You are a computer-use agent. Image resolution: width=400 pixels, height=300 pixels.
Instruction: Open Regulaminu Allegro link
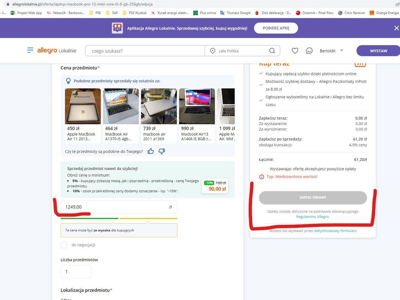(313, 217)
